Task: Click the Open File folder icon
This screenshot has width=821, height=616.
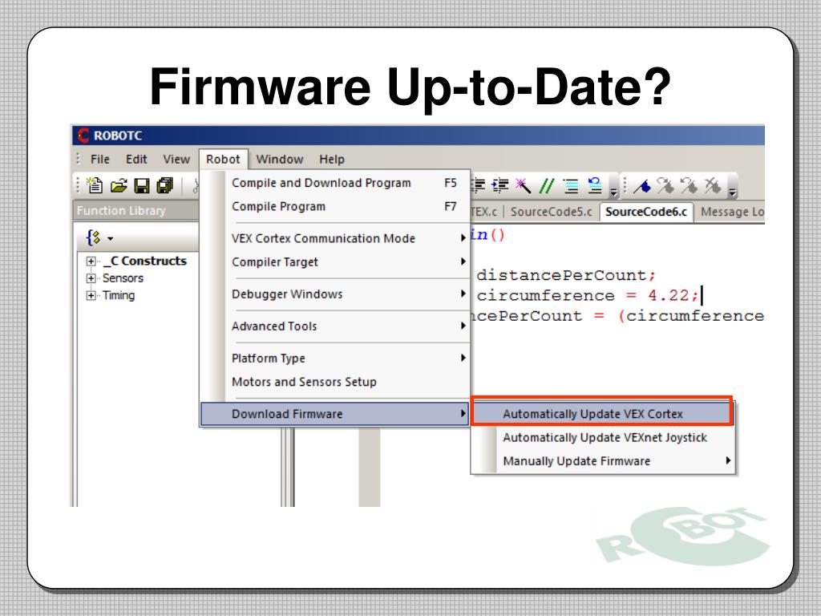Action: pyautogui.click(x=119, y=185)
